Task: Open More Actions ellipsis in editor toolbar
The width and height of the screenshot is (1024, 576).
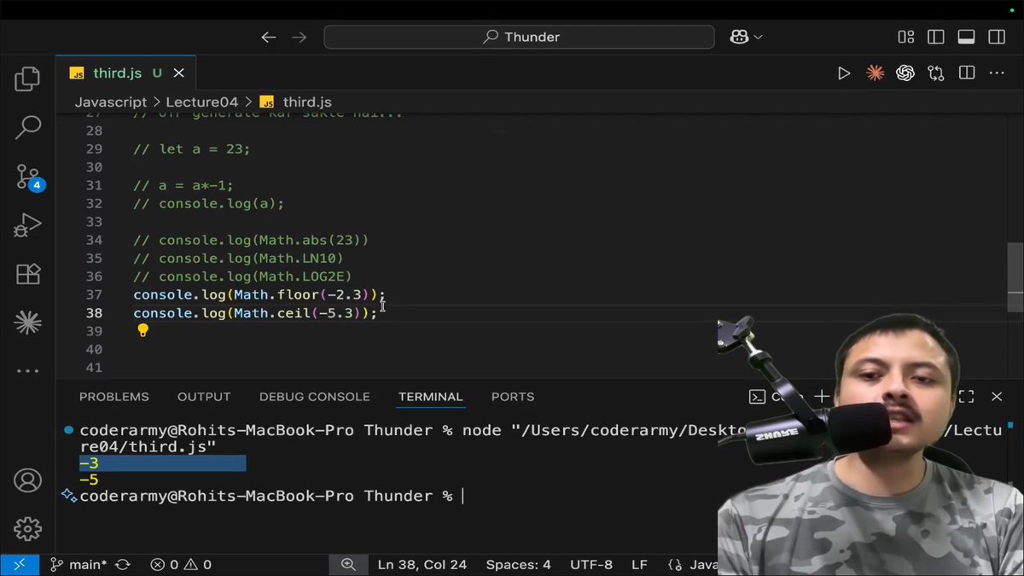Action: [x=997, y=73]
